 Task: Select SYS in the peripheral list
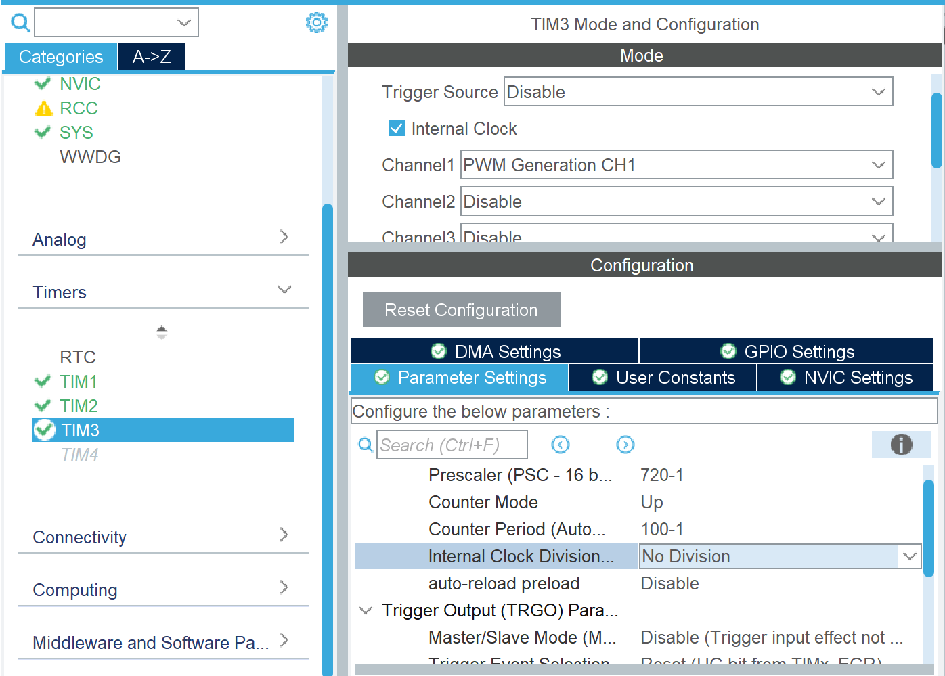click(x=76, y=133)
